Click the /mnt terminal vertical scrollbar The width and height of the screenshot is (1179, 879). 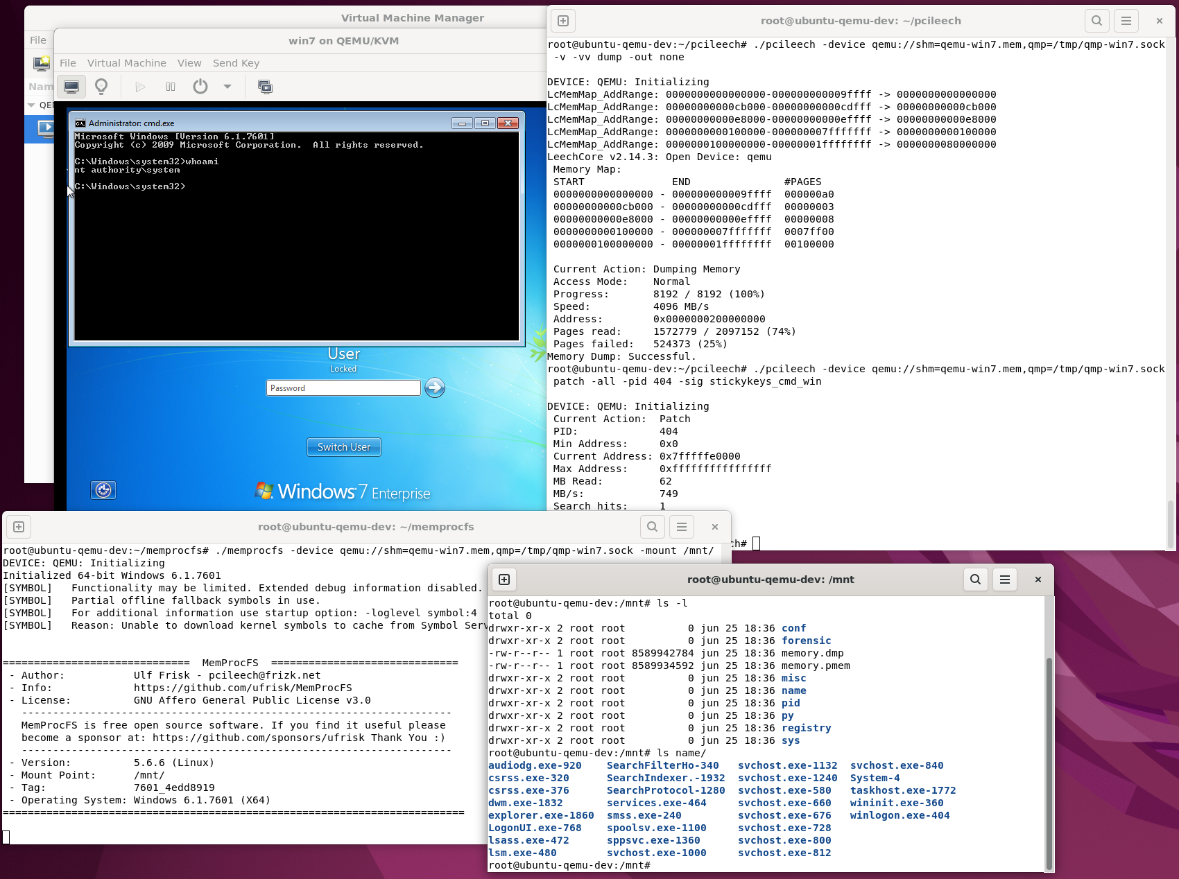(x=1049, y=763)
